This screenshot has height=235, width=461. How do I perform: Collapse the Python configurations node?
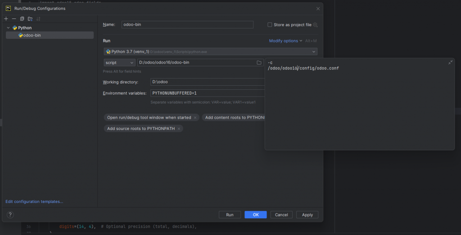(x=8, y=28)
